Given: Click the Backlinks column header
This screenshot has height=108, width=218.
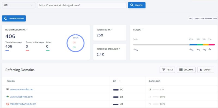Looking at the screenshot, I should coord(155,81).
